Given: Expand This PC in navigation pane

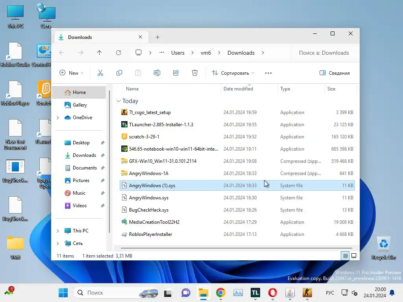Looking at the screenshot, I should [x=58, y=231].
